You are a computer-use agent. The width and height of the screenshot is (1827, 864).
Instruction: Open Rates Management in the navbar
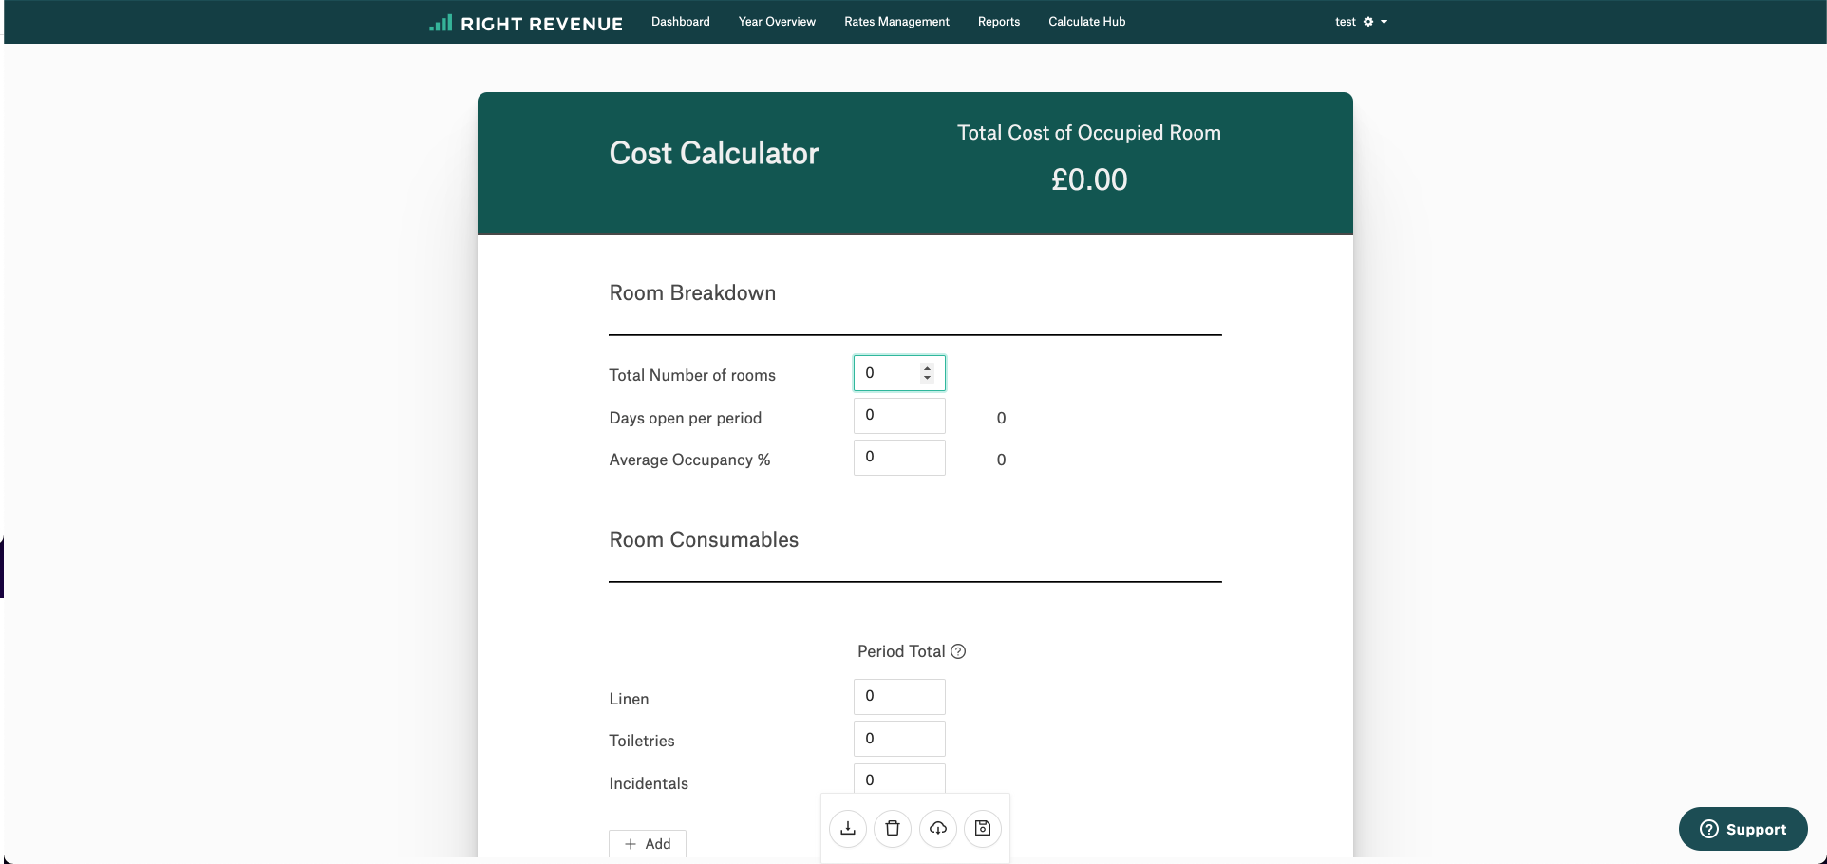tap(896, 22)
